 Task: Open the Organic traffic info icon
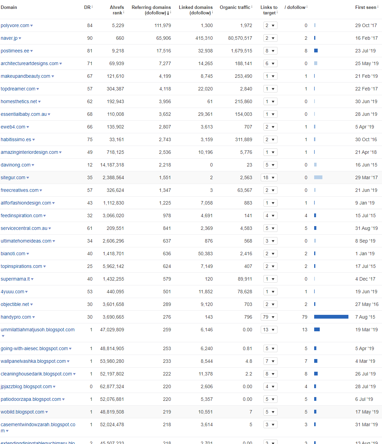252,7
